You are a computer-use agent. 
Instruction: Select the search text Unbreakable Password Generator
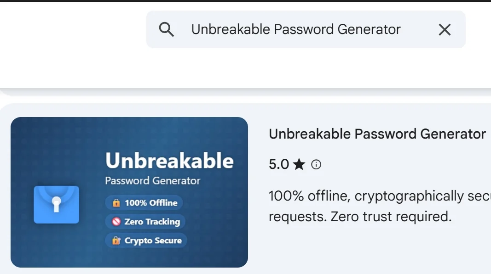coord(295,29)
